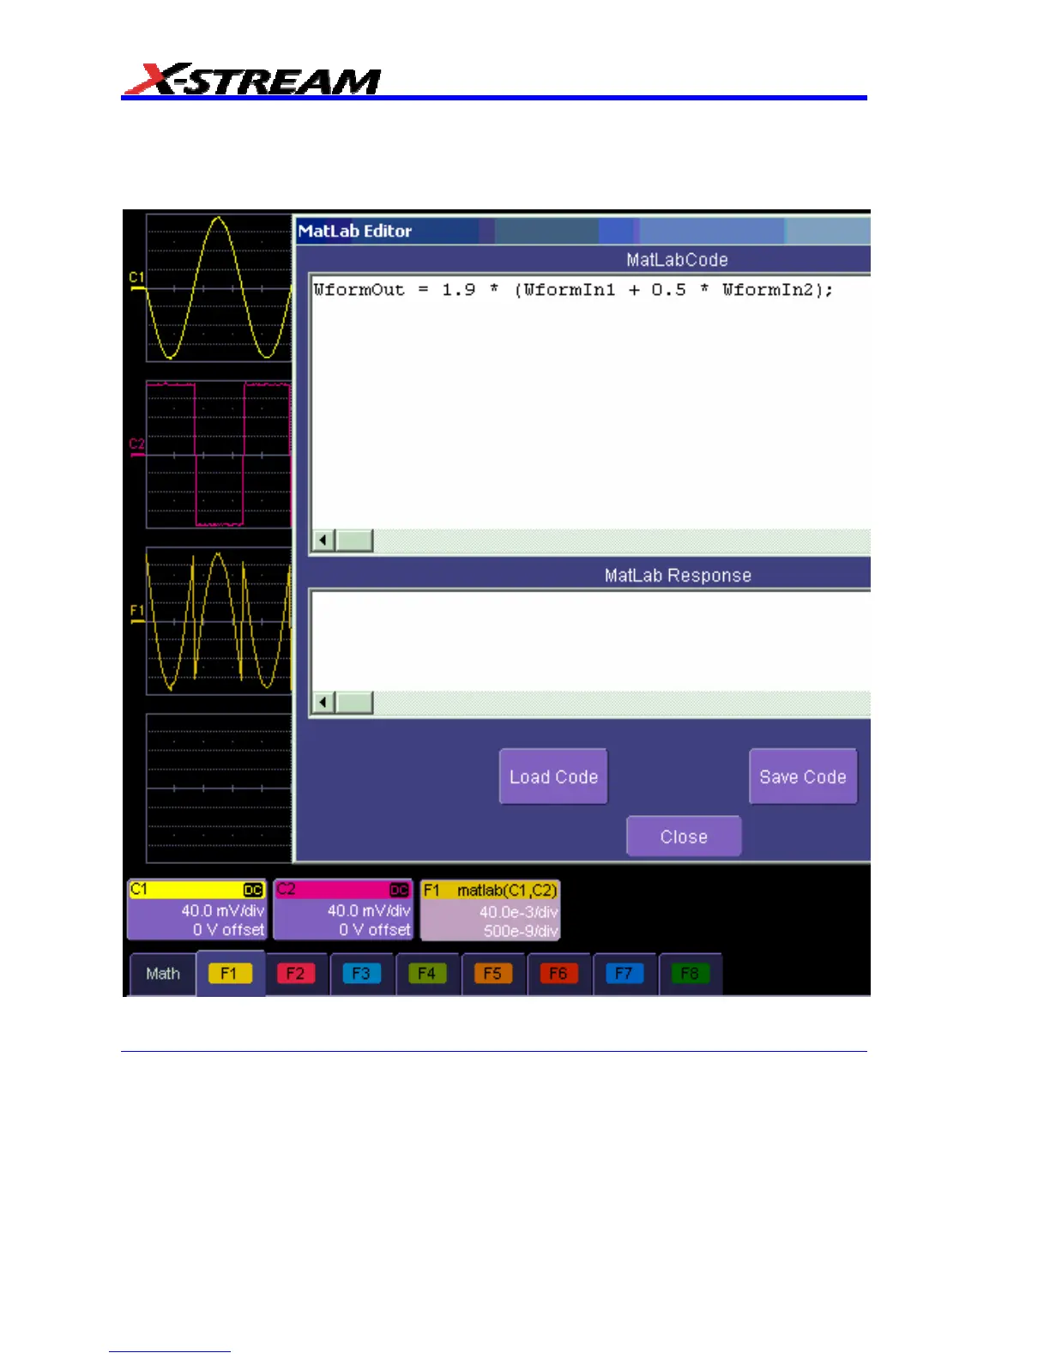This screenshot has width=1050, height=1359.
Task: Select the F3 math trace tab
Action: 361,974
